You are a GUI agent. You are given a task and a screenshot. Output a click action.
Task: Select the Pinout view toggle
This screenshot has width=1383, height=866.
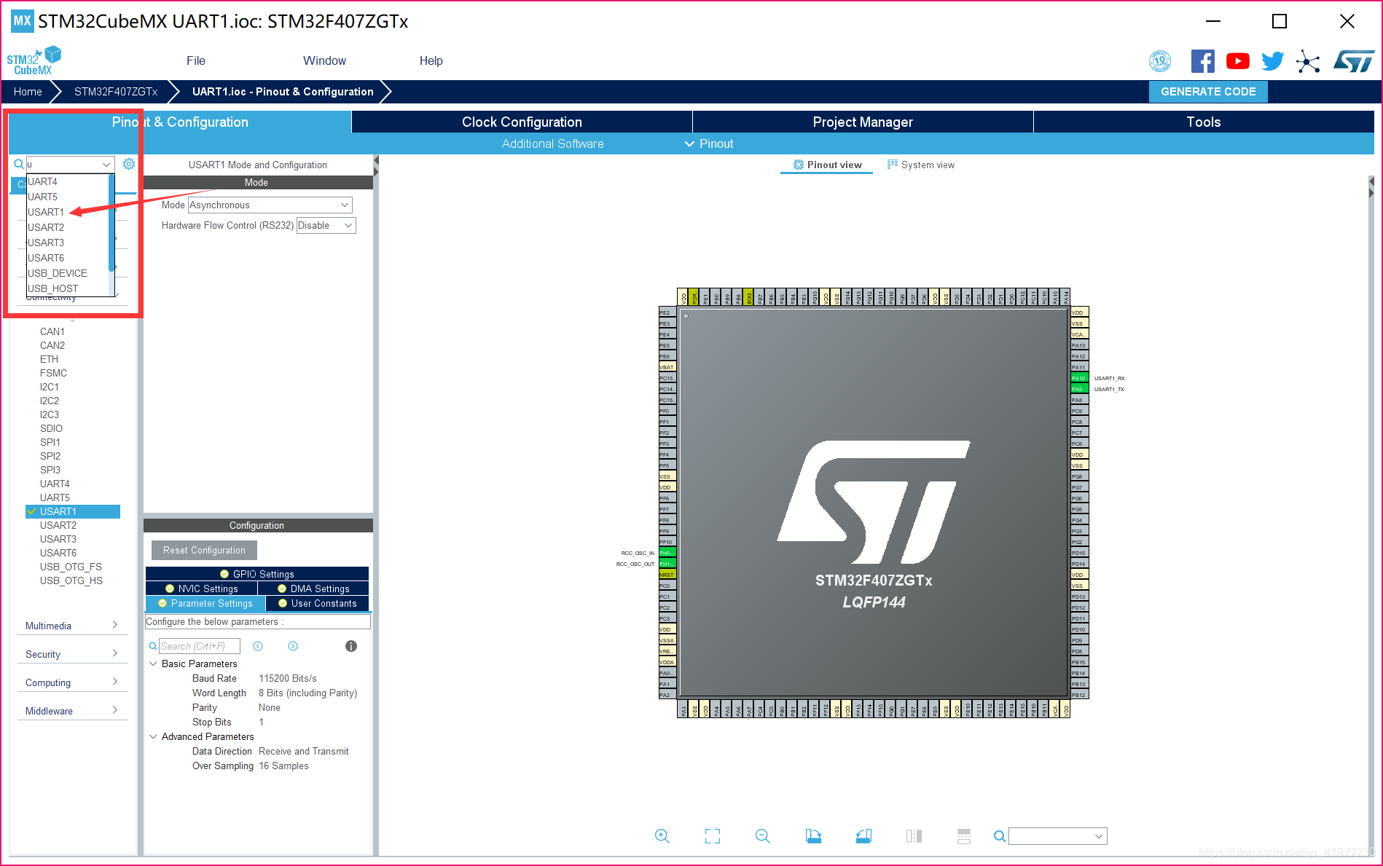[827, 165]
